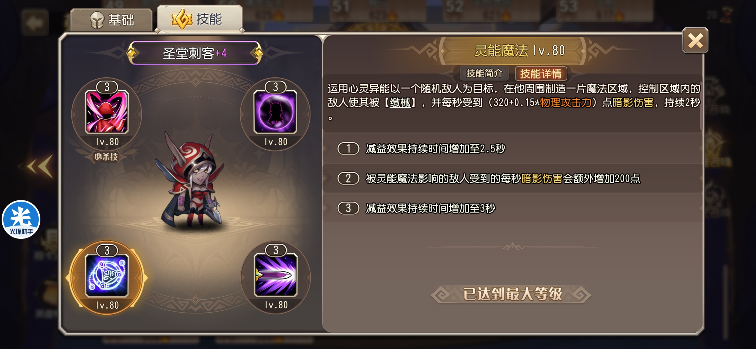
Task: Select the dark purple silhouette skill icon
Action: 275,112
